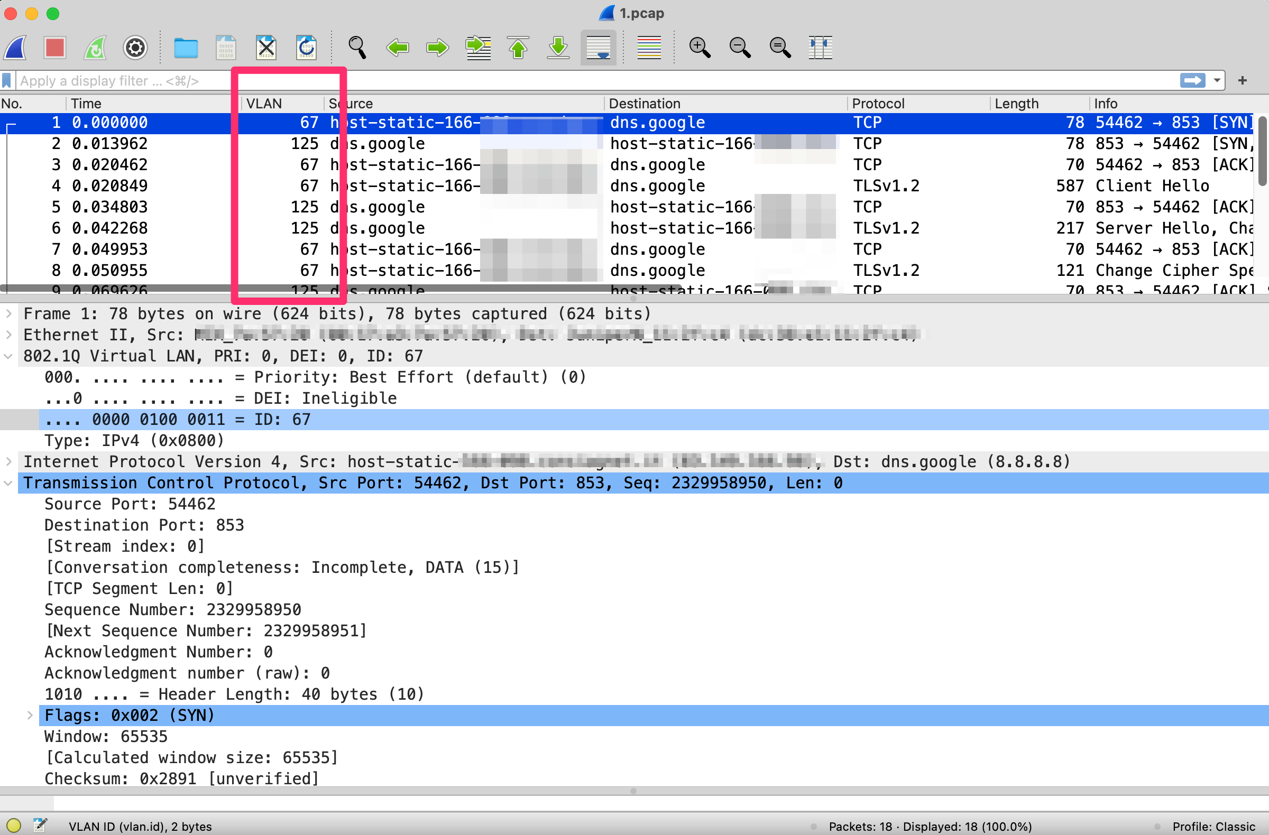Select the Stream index: 0 line
The height and width of the screenshot is (835, 1269).
(x=654, y=545)
